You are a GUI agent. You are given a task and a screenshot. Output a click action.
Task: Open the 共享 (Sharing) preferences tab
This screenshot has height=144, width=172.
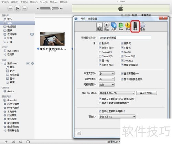(114, 27)
